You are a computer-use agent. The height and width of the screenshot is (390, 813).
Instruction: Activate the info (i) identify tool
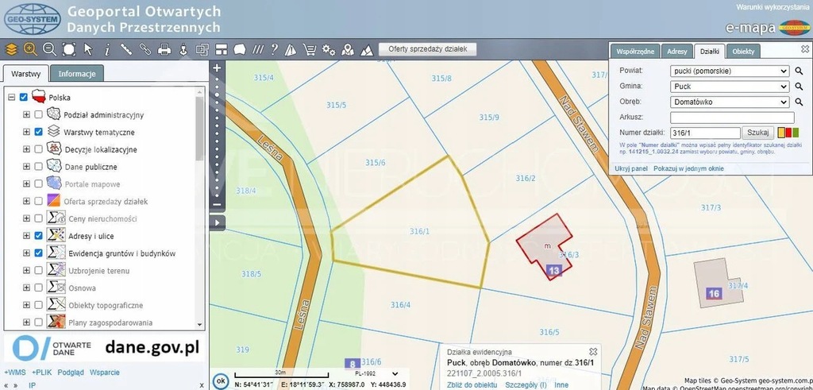(x=107, y=50)
